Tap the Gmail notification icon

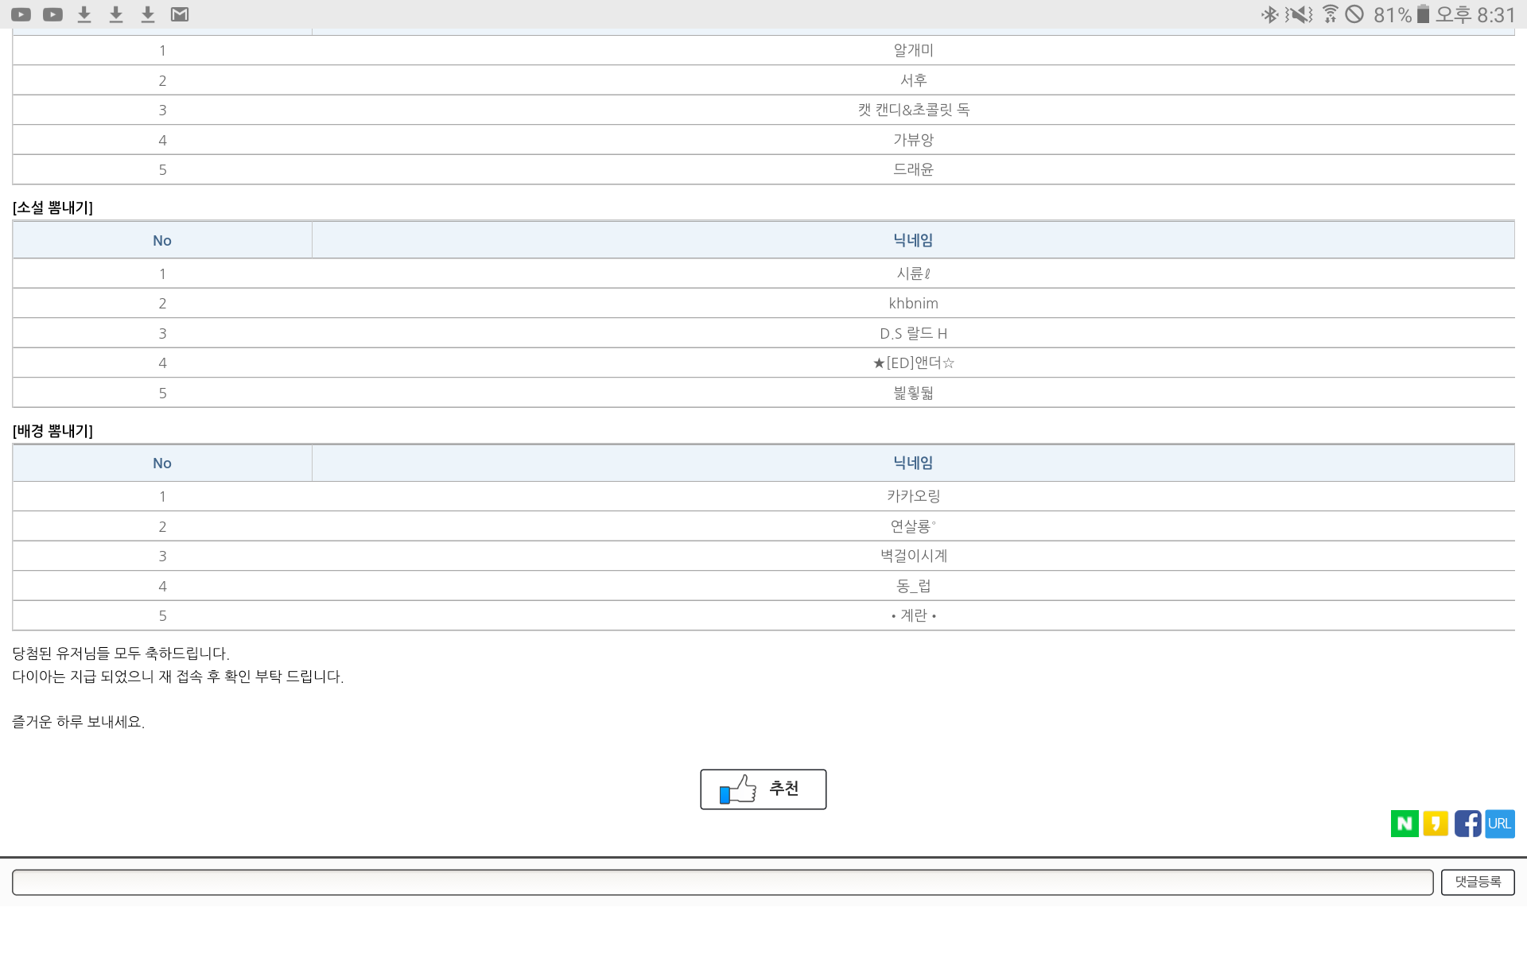(x=180, y=14)
